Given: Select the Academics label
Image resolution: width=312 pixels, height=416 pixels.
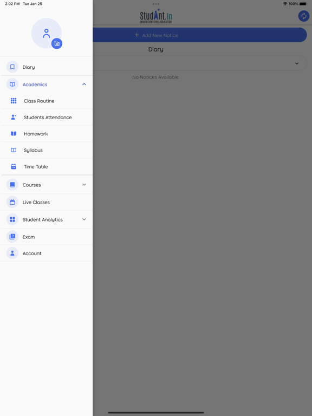Looking at the screenshot, I should (x=35, y=84).
